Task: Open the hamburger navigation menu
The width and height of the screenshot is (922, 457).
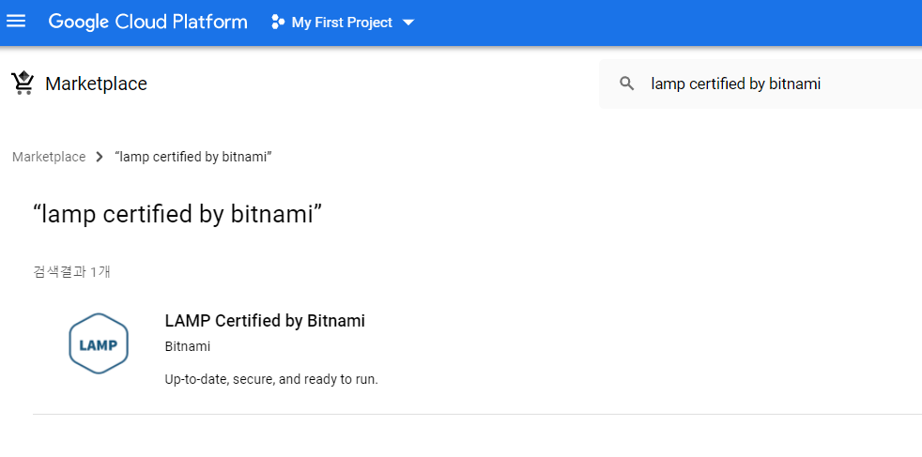Action: [16, 22]
